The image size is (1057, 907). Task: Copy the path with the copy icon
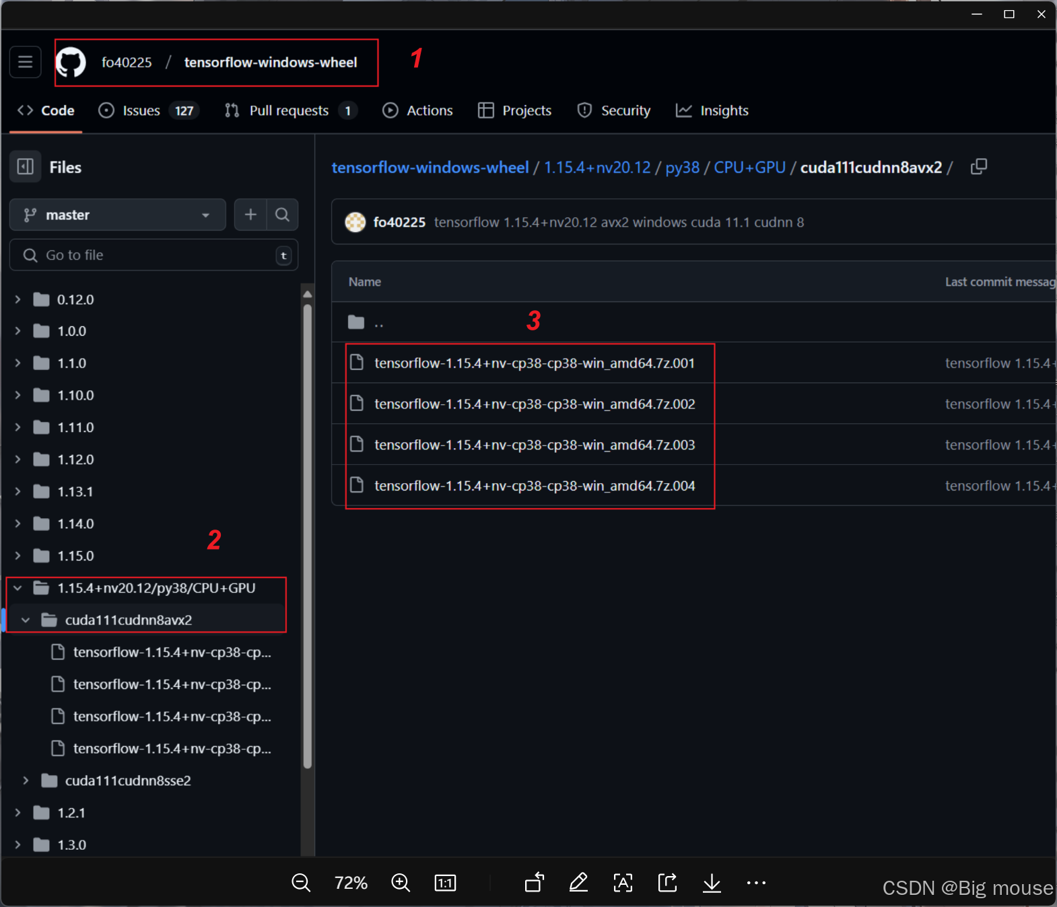pos(979,167)
